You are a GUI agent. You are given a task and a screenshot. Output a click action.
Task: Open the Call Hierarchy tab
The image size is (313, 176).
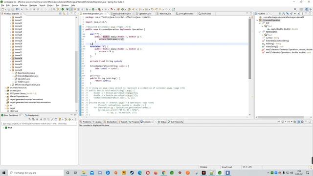176,122
